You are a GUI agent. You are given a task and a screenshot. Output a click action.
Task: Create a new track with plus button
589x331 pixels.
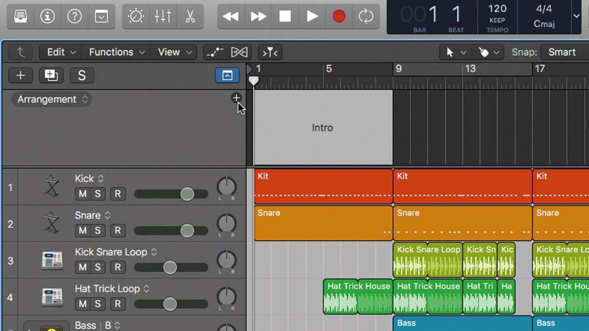coord(20,75)
